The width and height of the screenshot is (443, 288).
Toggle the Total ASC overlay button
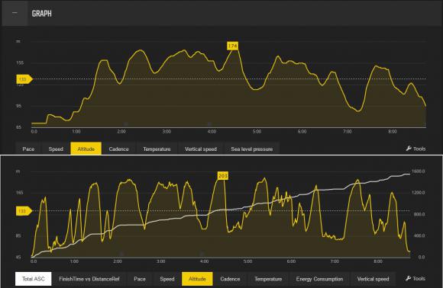click(x=34, y=279)
